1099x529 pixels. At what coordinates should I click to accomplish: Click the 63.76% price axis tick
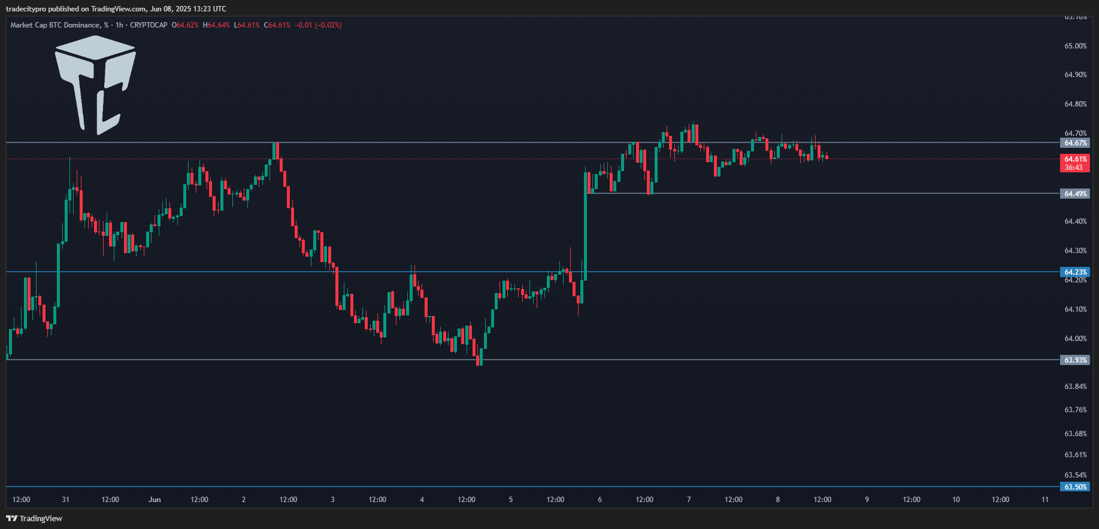(x=1076, y=410)
